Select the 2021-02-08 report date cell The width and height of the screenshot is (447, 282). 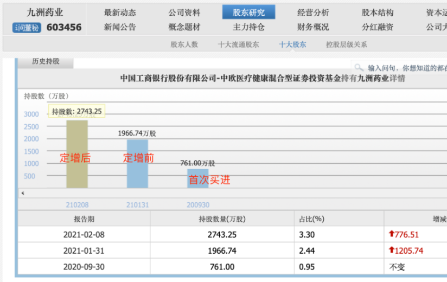[84, 234]
